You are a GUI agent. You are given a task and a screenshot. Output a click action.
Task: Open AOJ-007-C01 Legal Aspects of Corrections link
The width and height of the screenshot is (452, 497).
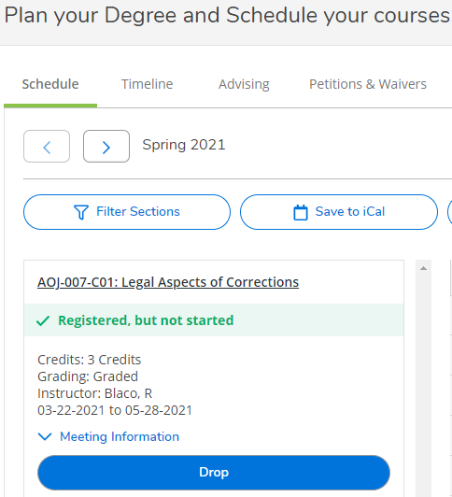168,282
